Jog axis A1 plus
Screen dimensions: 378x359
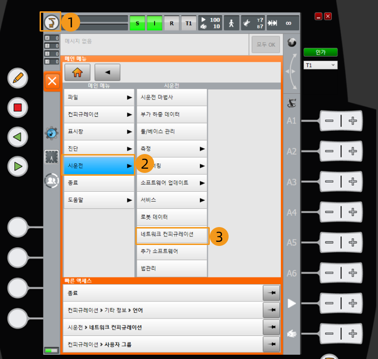pyautogui.click(x=353, y=121)
